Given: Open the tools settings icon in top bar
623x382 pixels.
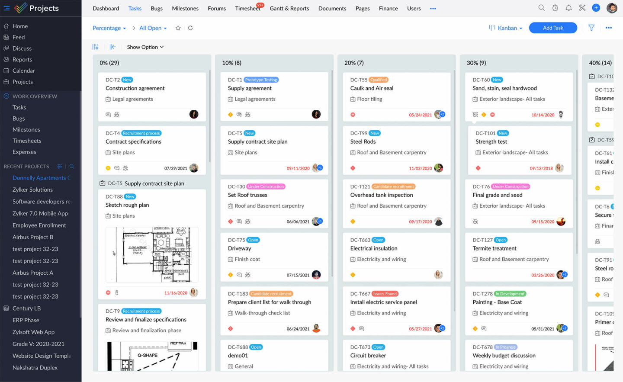Looking at the screenshot, I should coord(582,8).
